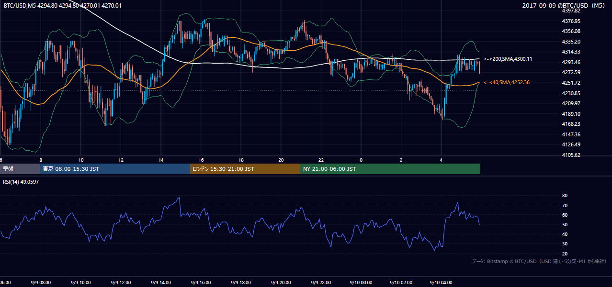612x287 pixels.
Task: Click price axis value 4272.59
Action: pos(571,72)
